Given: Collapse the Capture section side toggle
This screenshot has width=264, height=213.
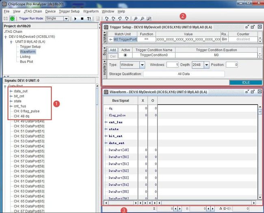Looking at the screenshot, I should click(104, 69).
